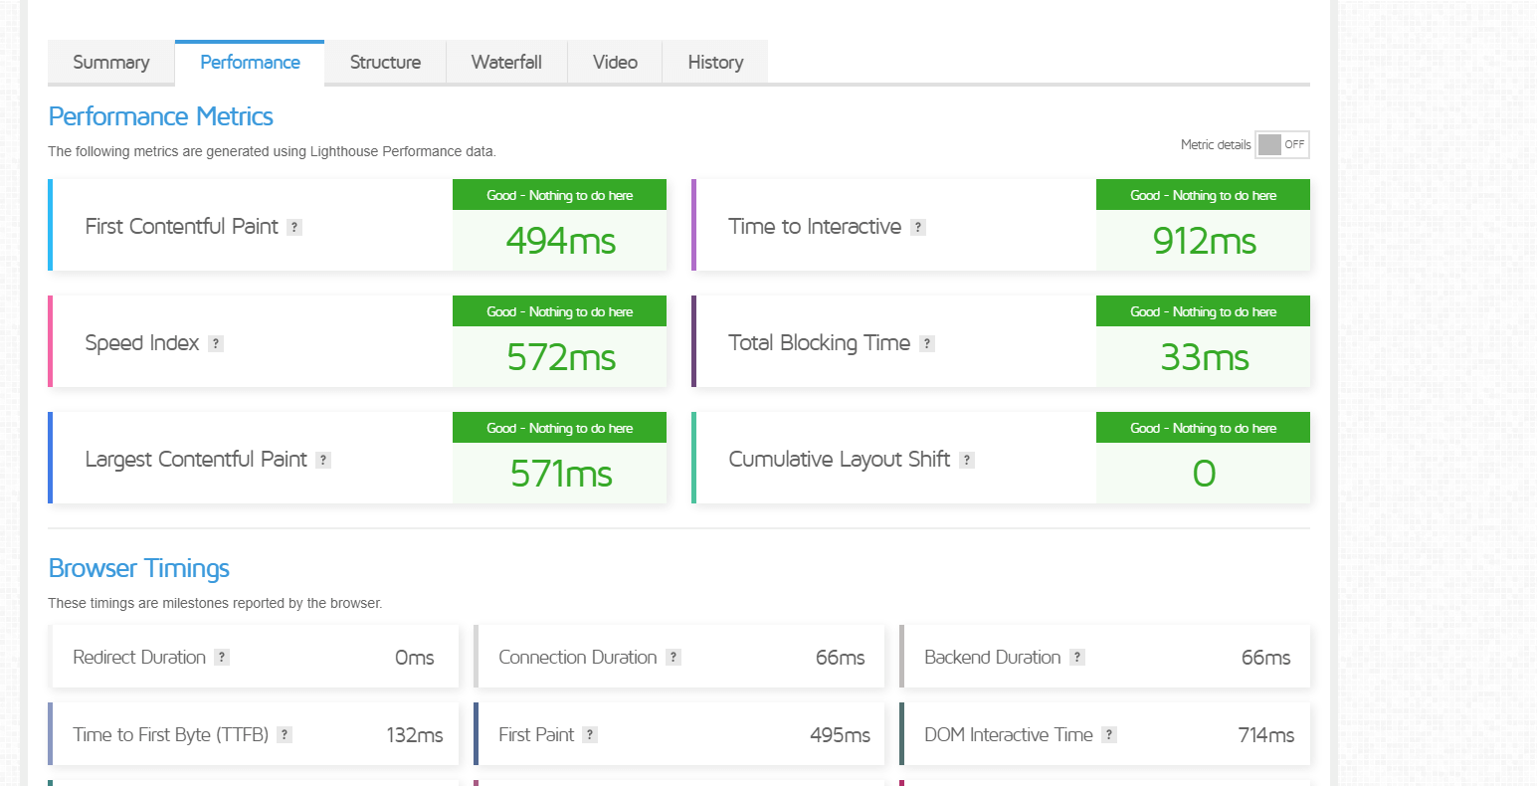Click the Browser Timings heading

[x=139, y=568]
